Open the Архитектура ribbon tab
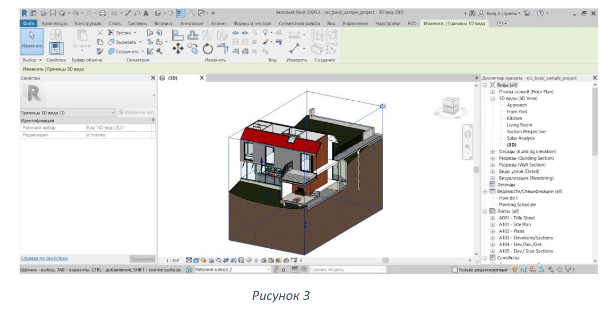This screenshot has height=311, width=612. 55,24
